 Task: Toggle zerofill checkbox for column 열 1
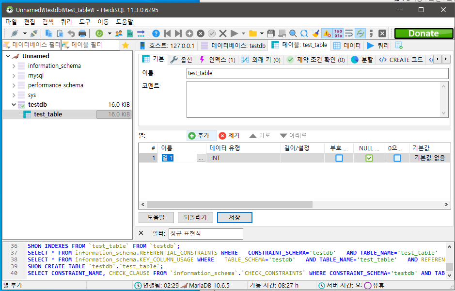pyautogui.click(x=397, y=158)
